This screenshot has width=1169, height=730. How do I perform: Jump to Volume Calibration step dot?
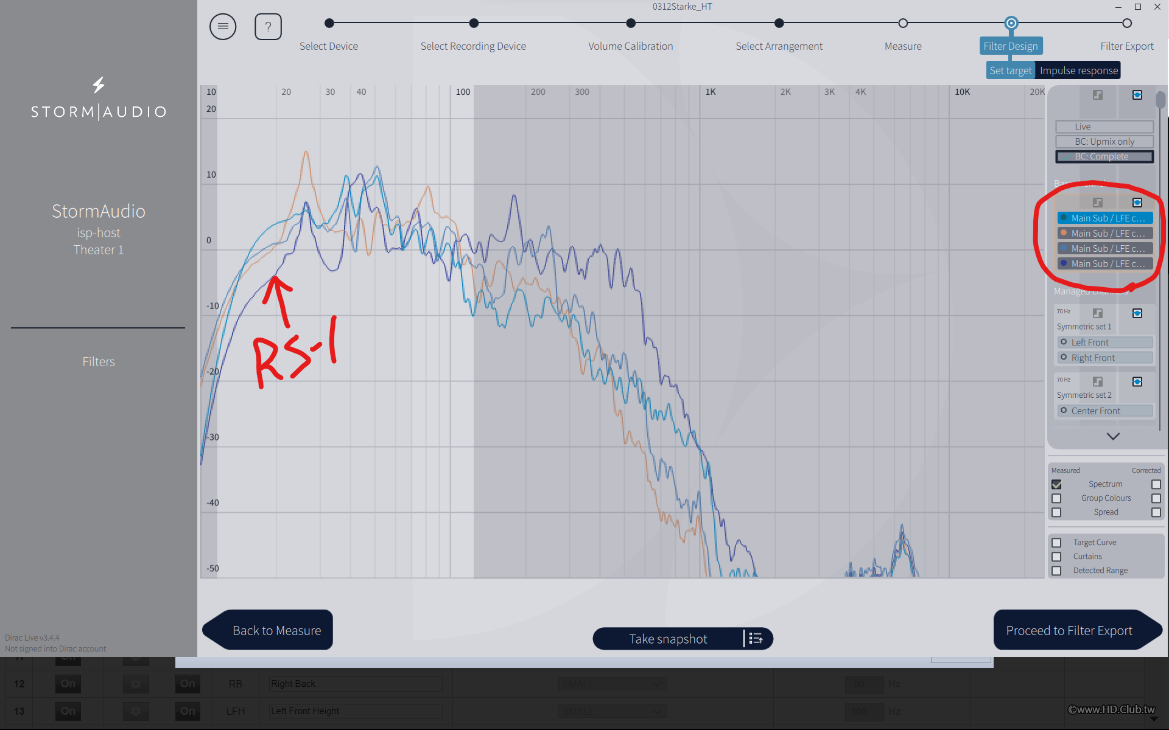click(x=631, y=23)
